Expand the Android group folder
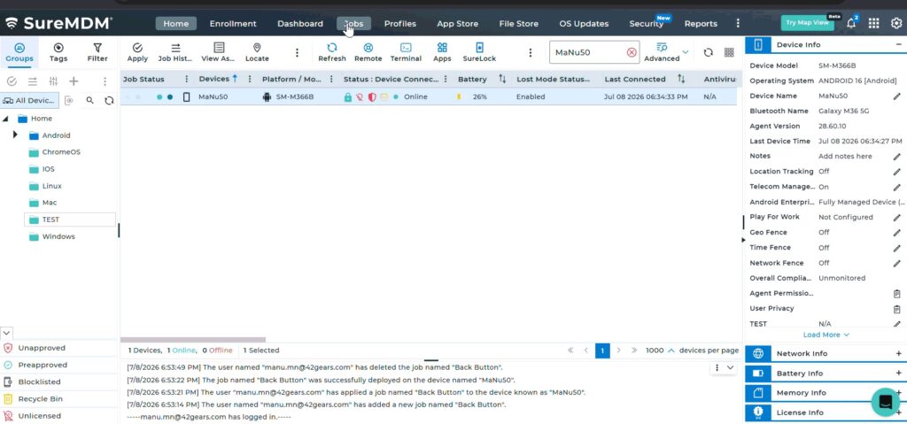This screenshot has height=424, width=907. (x=15, y=135)
